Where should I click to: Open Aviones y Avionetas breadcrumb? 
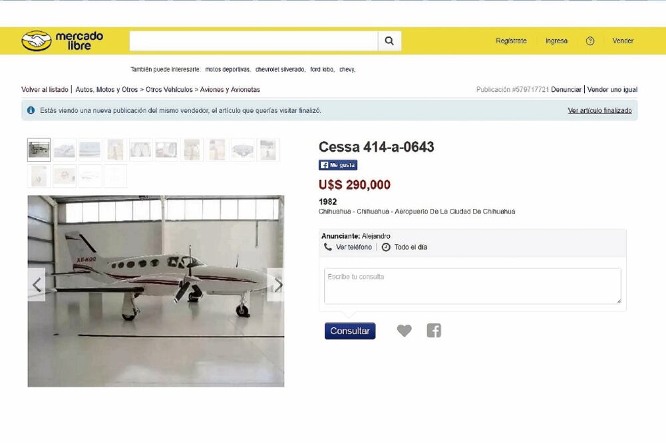coord(230,90)
